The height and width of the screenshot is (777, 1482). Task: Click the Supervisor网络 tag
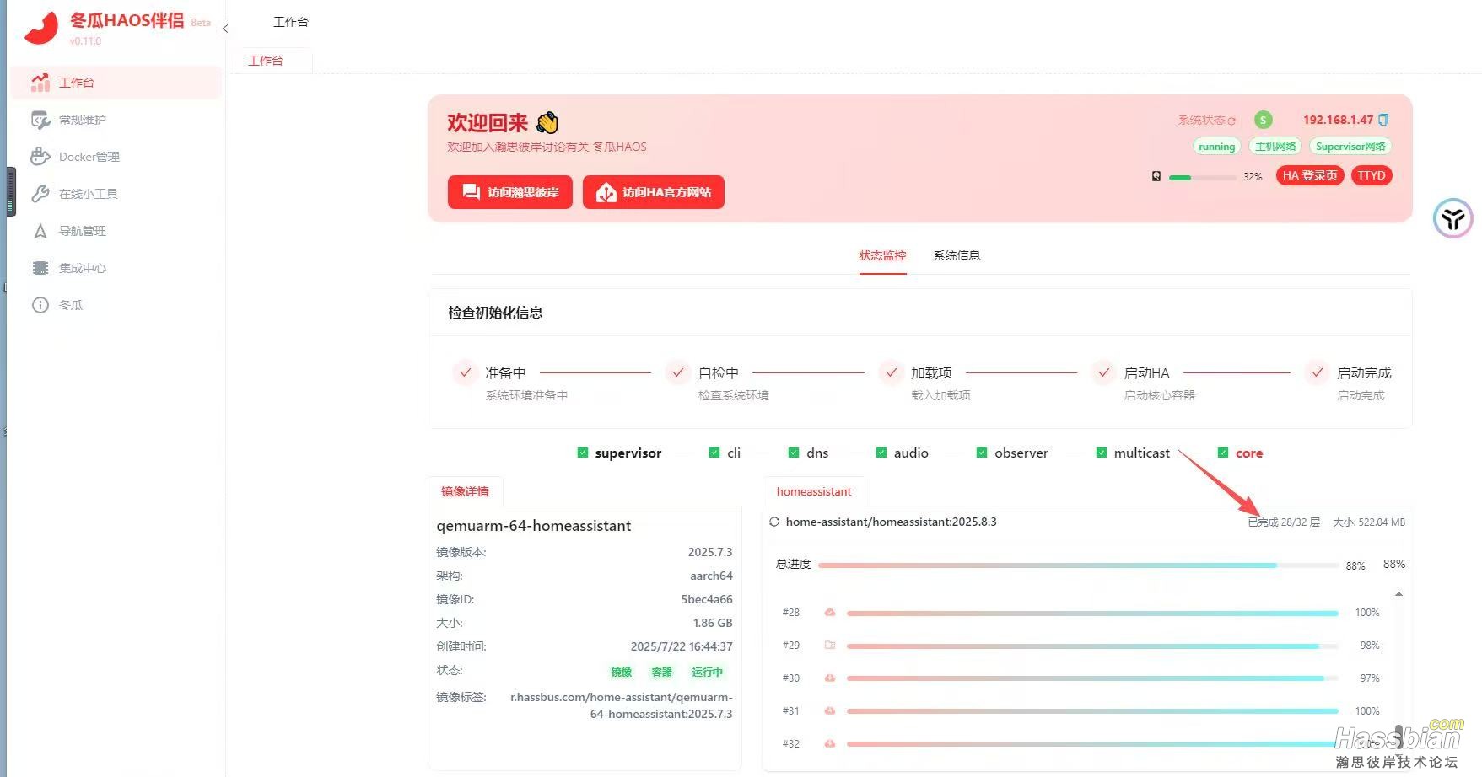(1350, 147)
